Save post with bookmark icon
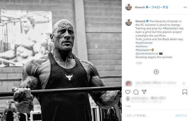This screenshot has height=121, width=190. tap(185, 92)
